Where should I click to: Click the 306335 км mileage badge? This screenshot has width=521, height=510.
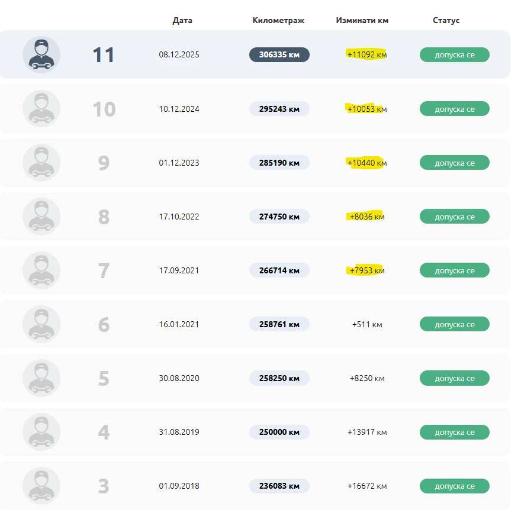[x=279, y=55]
